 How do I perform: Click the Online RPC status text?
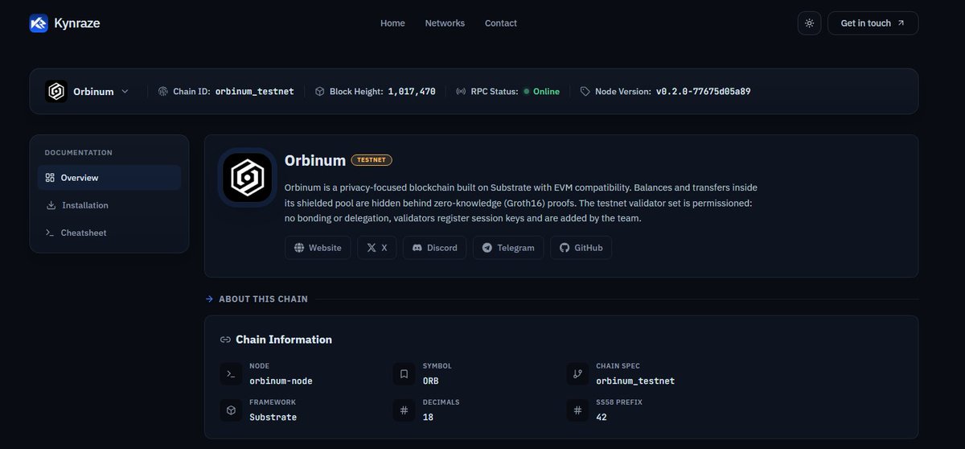(x=546, y=92)
